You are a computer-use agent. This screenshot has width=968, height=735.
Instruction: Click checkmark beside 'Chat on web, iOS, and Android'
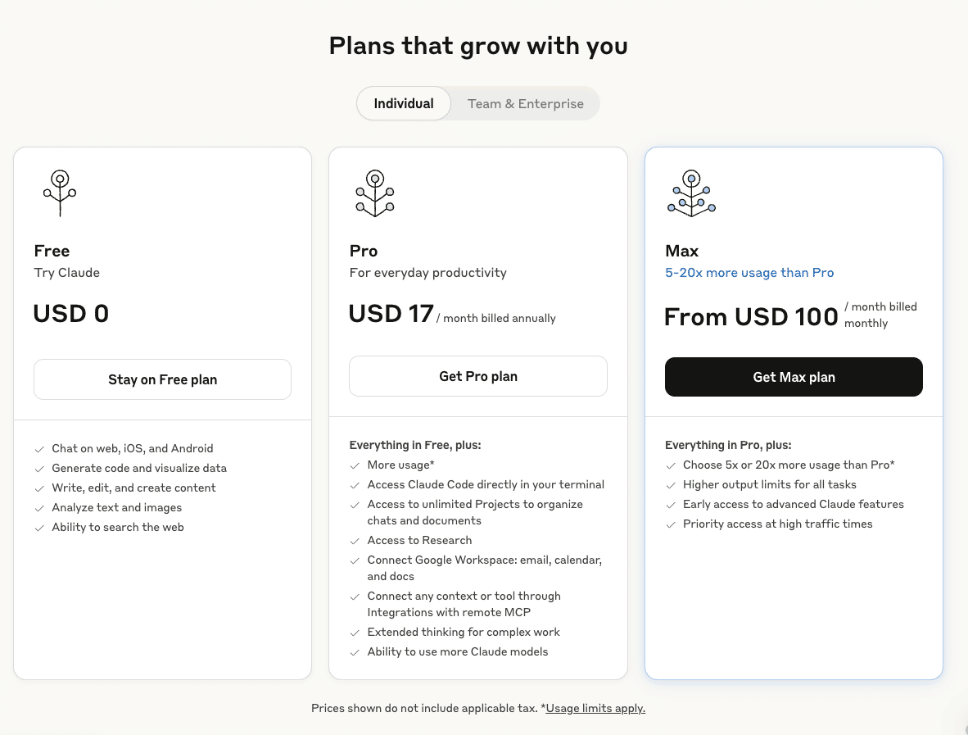(x=39, y=449)
